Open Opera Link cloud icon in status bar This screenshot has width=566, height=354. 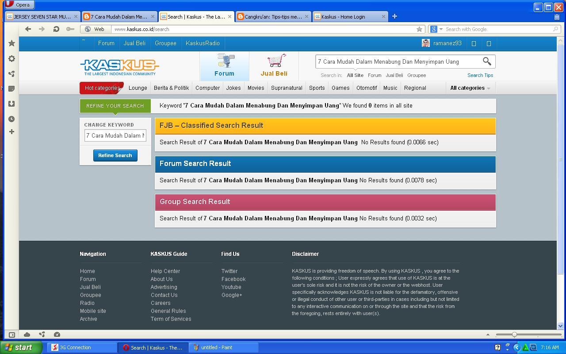(x=27, y=335)
